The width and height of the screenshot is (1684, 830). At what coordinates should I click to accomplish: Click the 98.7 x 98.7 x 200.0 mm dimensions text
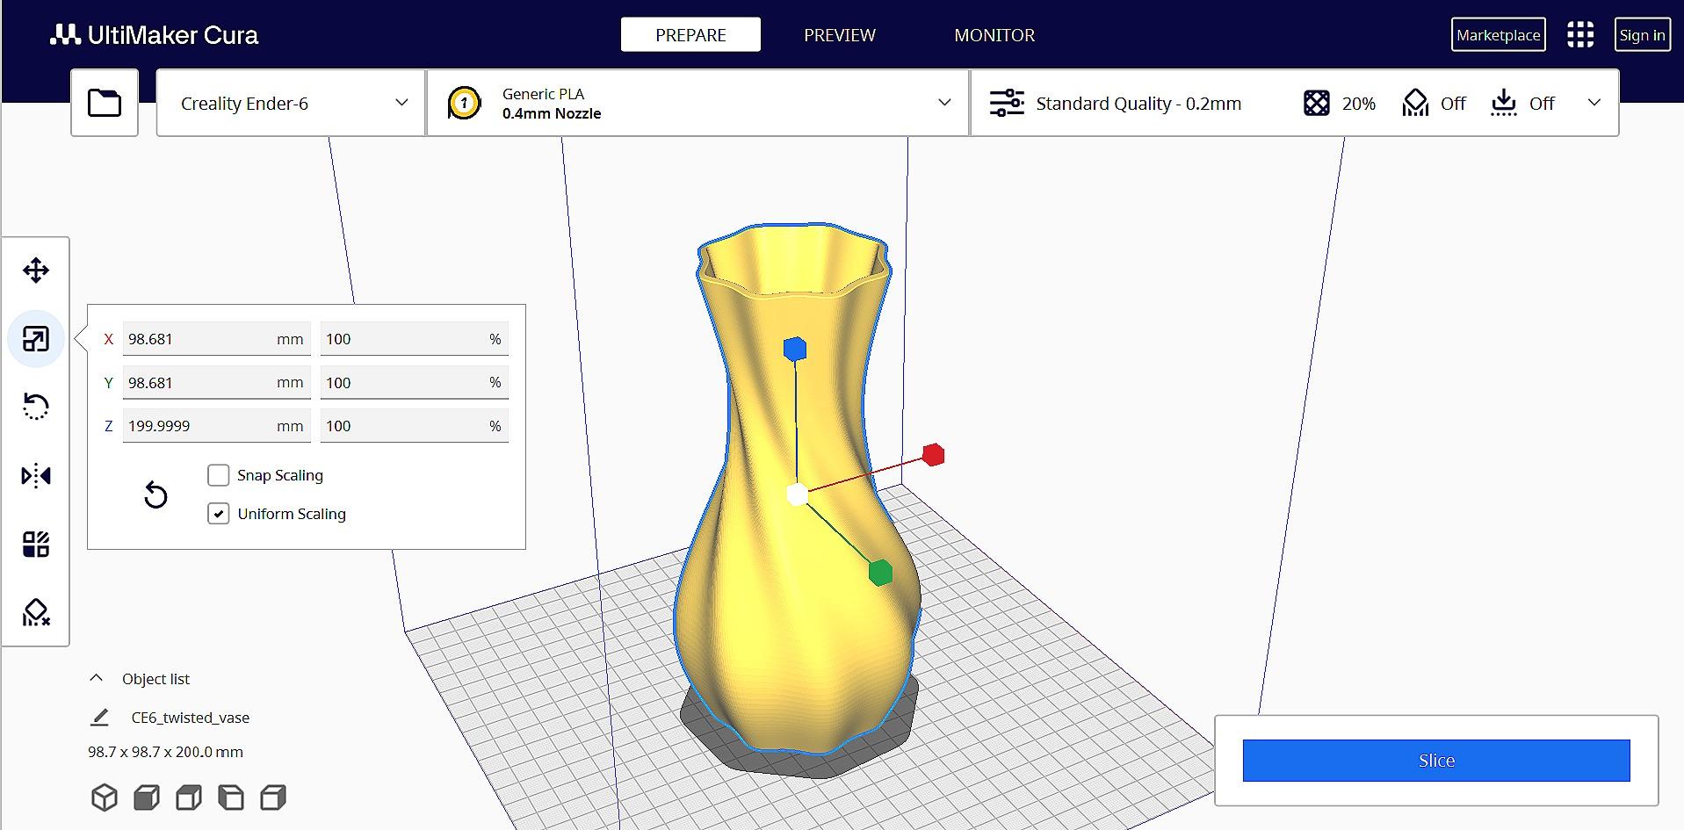click(x=165, y=752)
